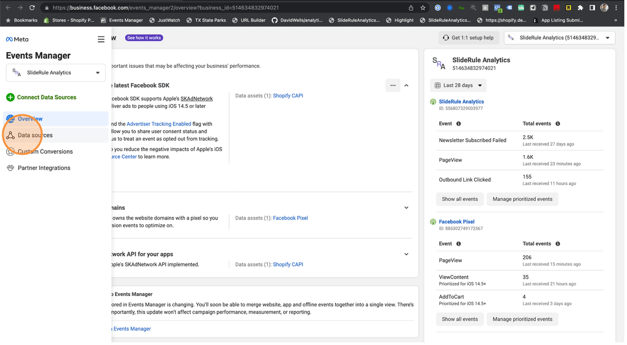
Task: Click the share icon in the address bar
Action: 411,8
